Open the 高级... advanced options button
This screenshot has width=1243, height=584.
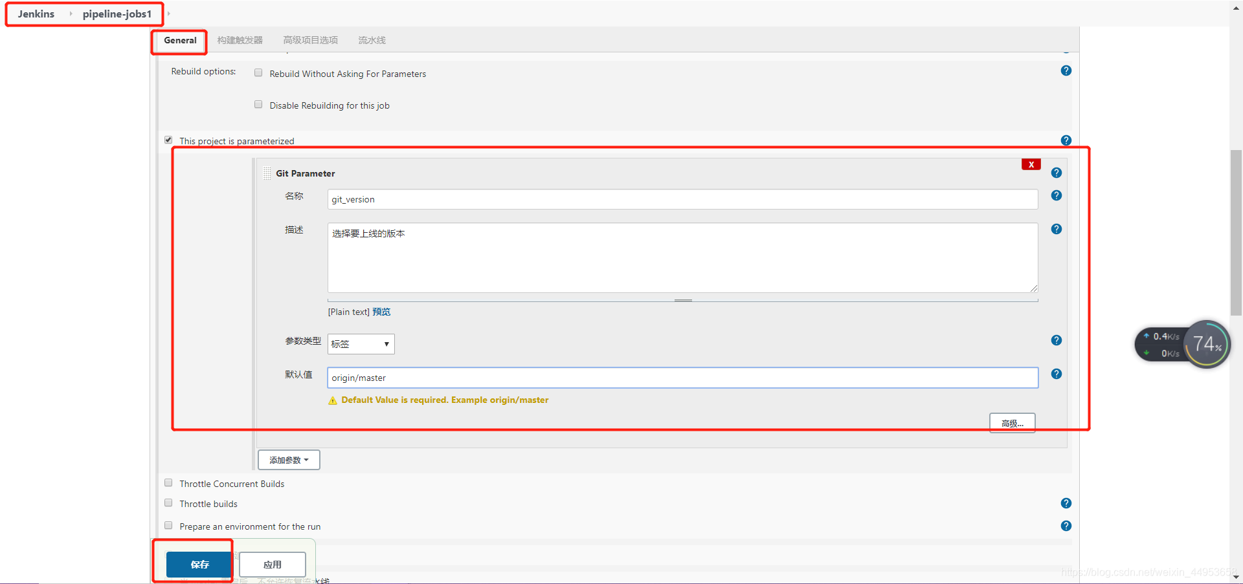(1012, 423)
